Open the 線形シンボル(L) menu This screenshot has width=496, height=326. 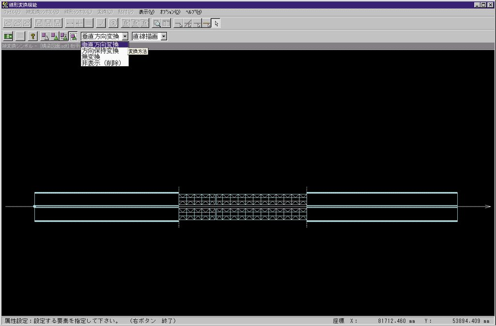click(78, 12)
